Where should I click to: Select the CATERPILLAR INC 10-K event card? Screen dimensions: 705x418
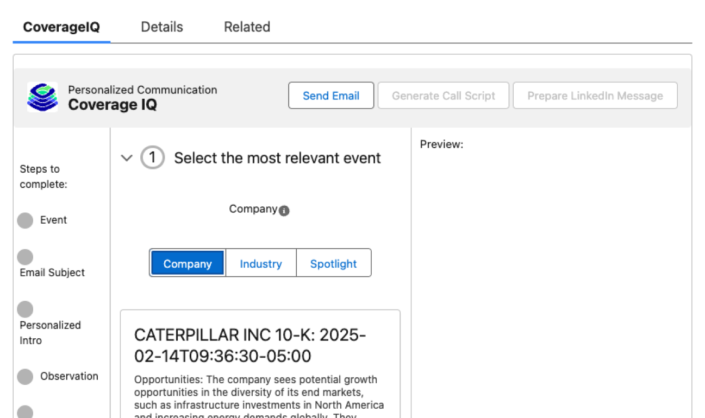point(260,364)
